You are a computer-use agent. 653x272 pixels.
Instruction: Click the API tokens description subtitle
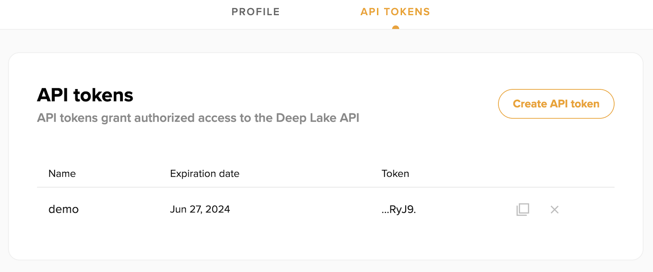coord(198,118)
